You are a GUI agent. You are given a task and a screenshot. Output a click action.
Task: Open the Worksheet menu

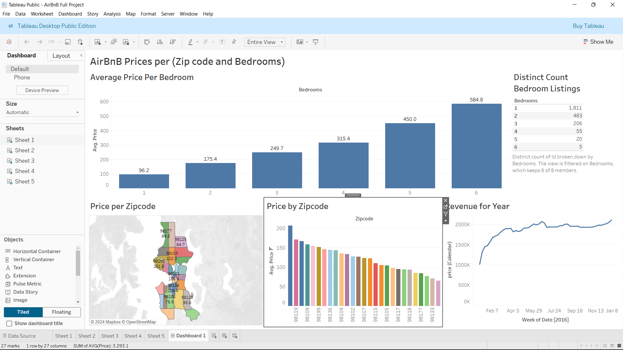[x=42, y=14]
